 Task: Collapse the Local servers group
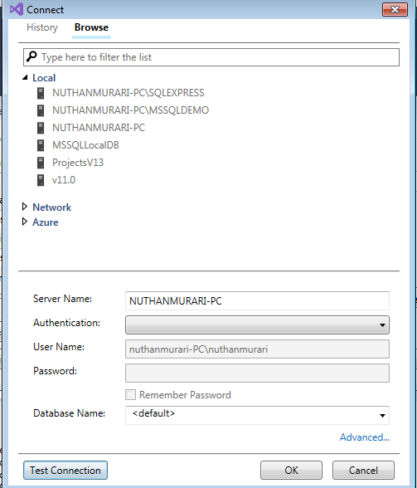click(x=25, y=78)
